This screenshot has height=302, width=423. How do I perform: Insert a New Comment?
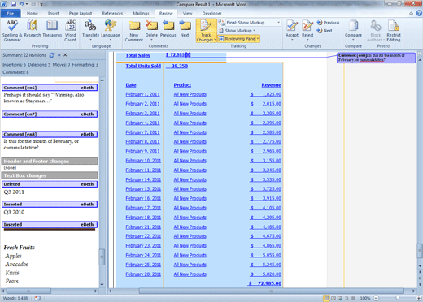(134, 31)
